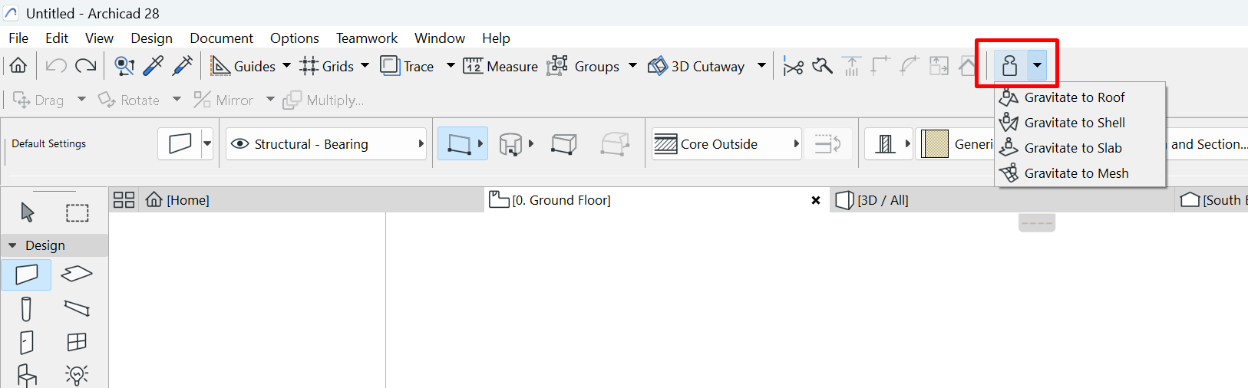Viewport: 1248px width, 388px height.
Task: Choose the Pick Up Parameters eyedropper
Action: (154, 67)
